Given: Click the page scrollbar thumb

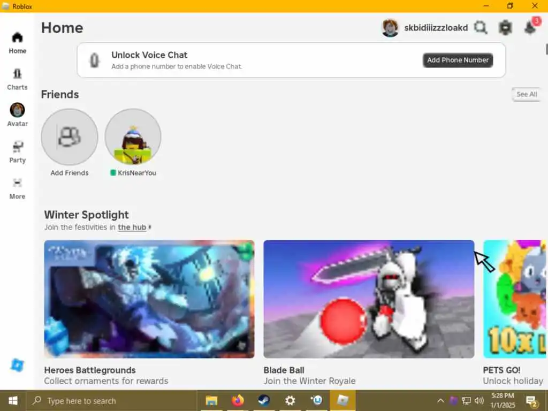Looking at the screenshot, I should pos(546,49).
